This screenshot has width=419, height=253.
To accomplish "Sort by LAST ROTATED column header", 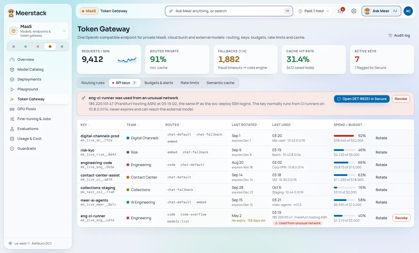I will [246, 125].
